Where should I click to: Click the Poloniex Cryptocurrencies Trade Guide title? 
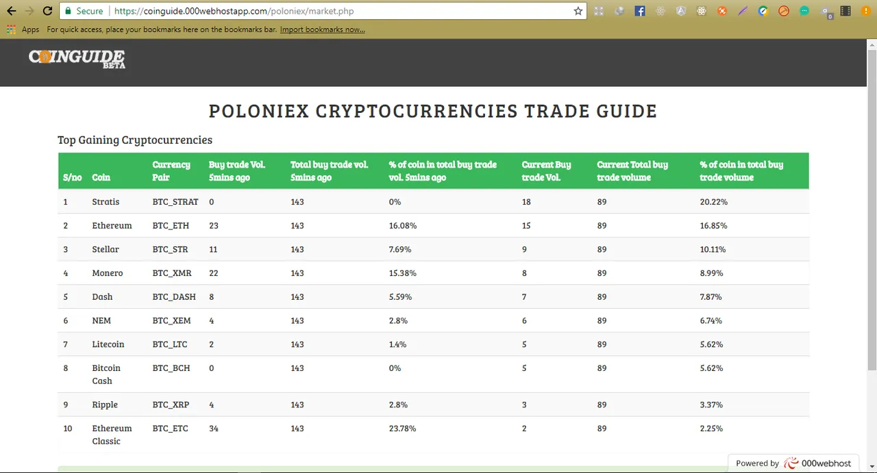pyautogui.click(x=433, y=111)
